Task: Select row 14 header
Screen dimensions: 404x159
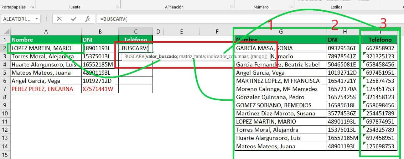Action: pos(5,146)
